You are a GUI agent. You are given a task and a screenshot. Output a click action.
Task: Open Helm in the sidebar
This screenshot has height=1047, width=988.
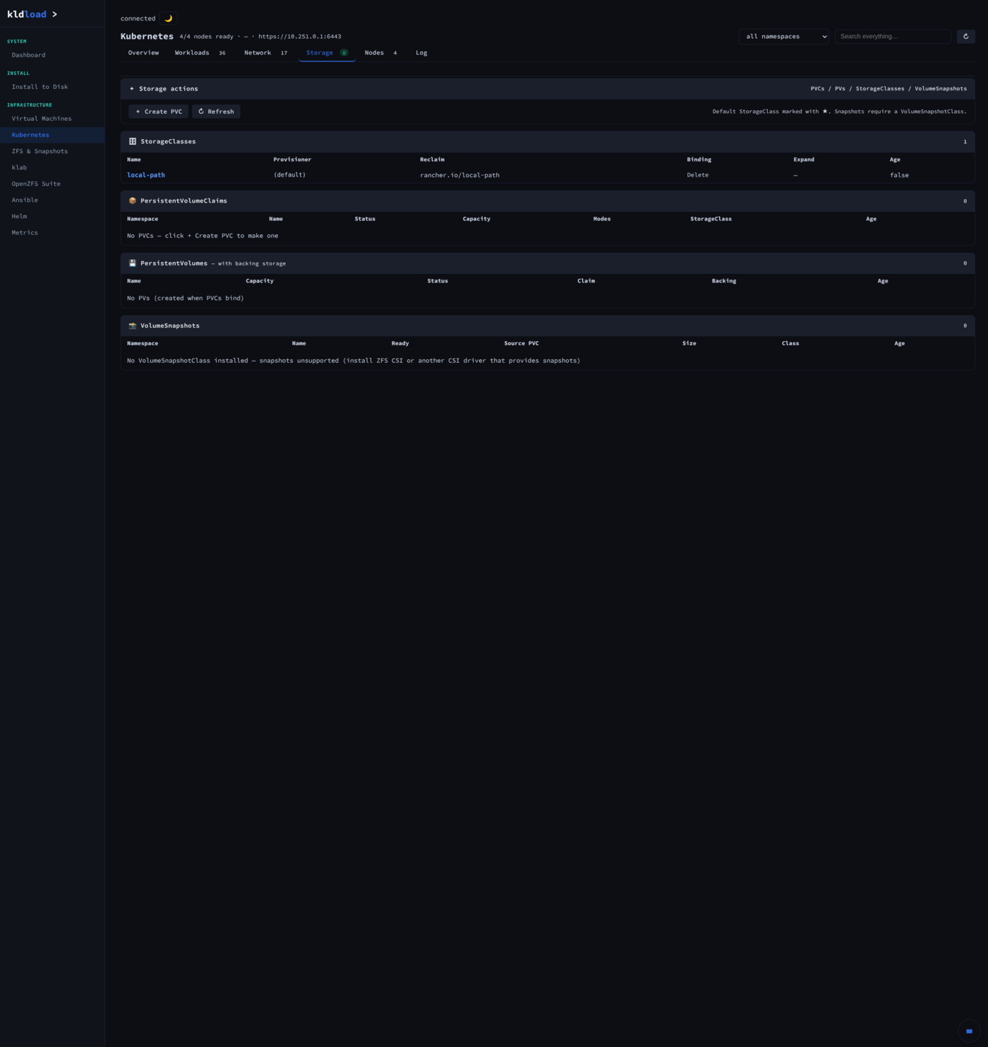click(52, 216)
